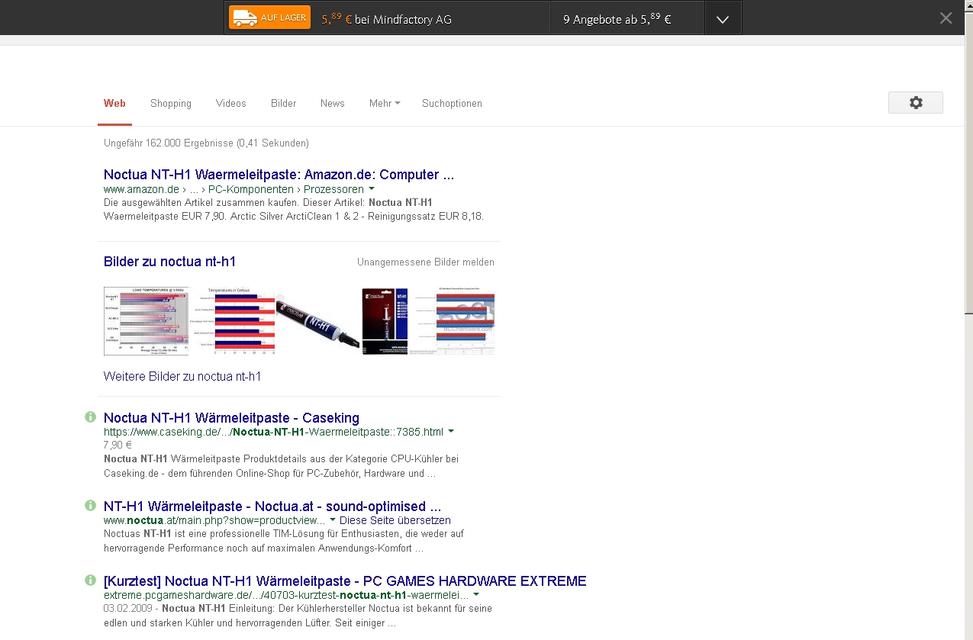Image resolution: width=973 pixels, height=640 pixels.
Task: Switch to the Shopping tab
Action: click(171, 104)
